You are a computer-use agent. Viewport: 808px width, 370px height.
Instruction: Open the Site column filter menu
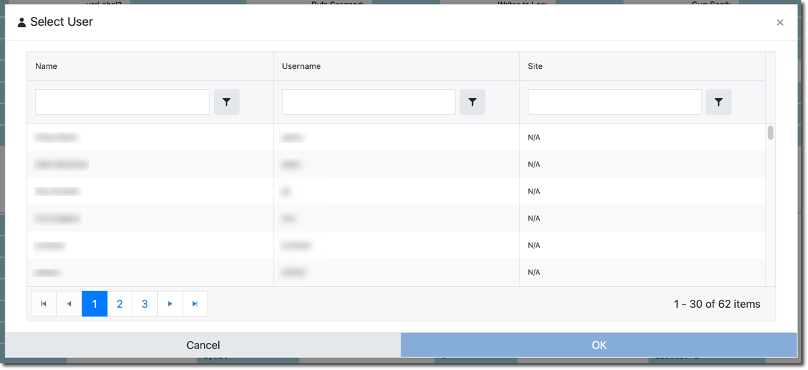(x=718, y=102)
